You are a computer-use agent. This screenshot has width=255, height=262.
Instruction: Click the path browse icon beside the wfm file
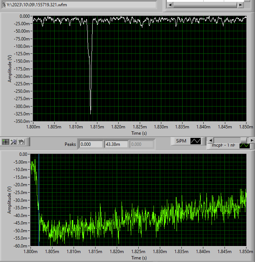pos(4,5)
